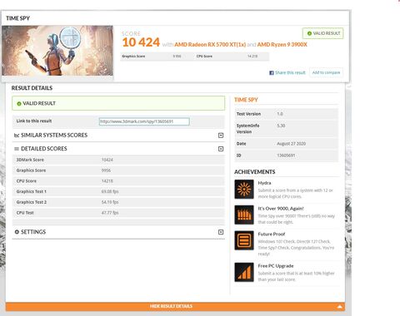Click the green check icon in top VALID RESULT badge

point(309,33)
